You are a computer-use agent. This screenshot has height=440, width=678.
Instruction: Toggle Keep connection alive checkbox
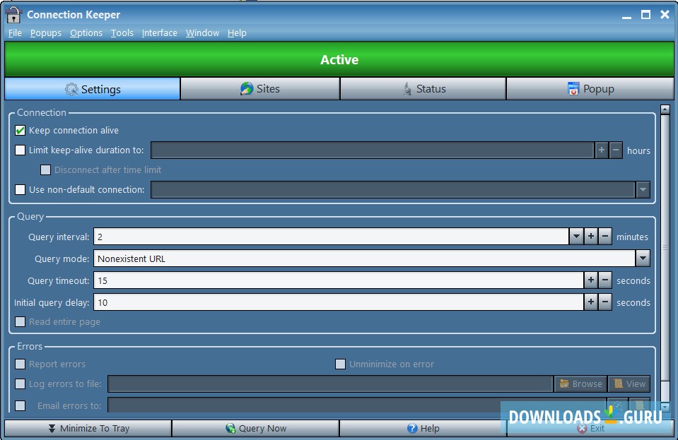(20, 131)
